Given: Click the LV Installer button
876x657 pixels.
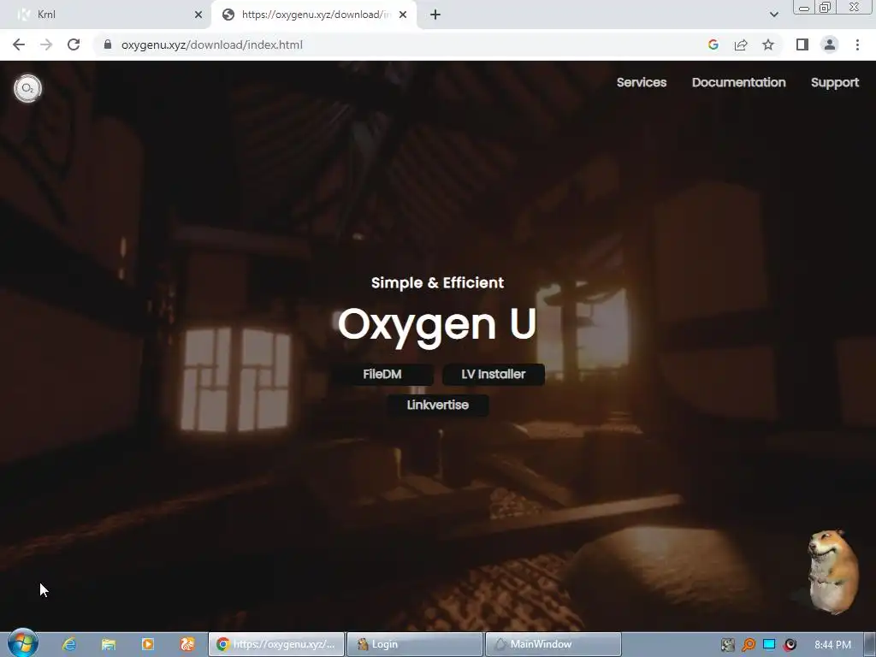Looking at the screenshot, I should [494, 375].
